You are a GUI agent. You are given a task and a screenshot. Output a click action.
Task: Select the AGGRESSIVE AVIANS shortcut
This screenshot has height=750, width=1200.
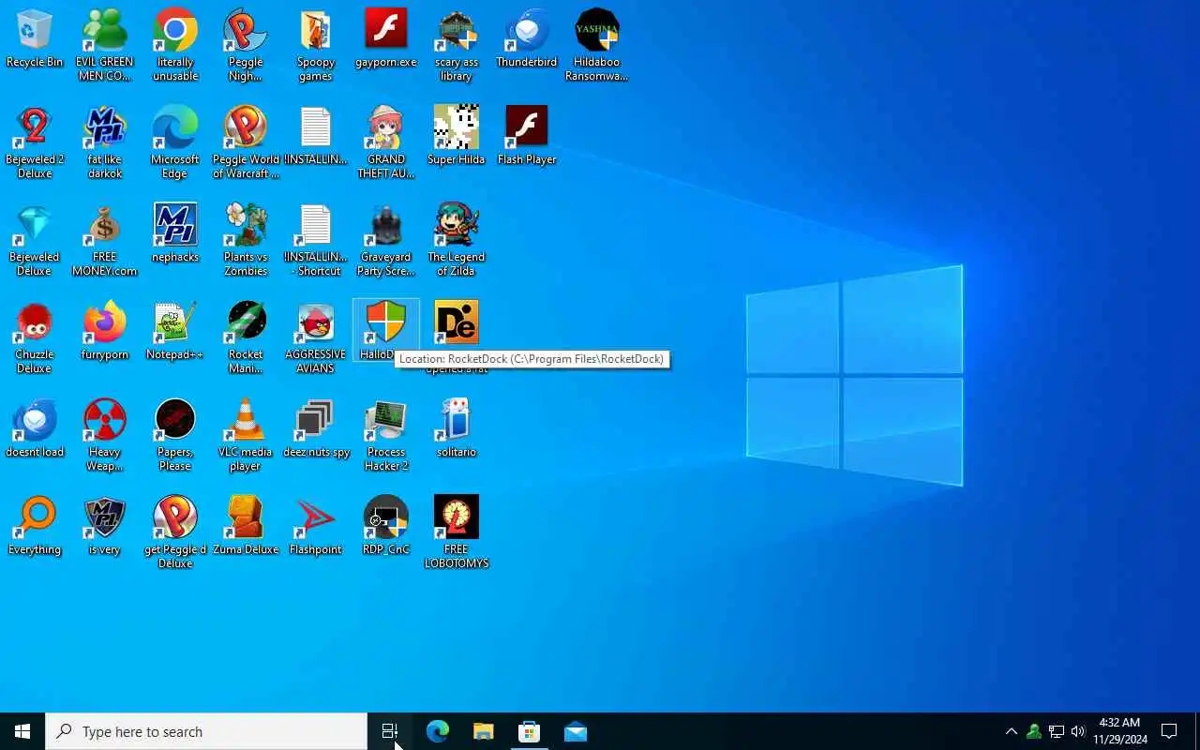pos(316,337)
